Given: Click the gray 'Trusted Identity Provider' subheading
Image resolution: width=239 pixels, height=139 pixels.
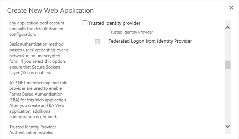Looking at the screenshot, I should click(x=131, y=32).
